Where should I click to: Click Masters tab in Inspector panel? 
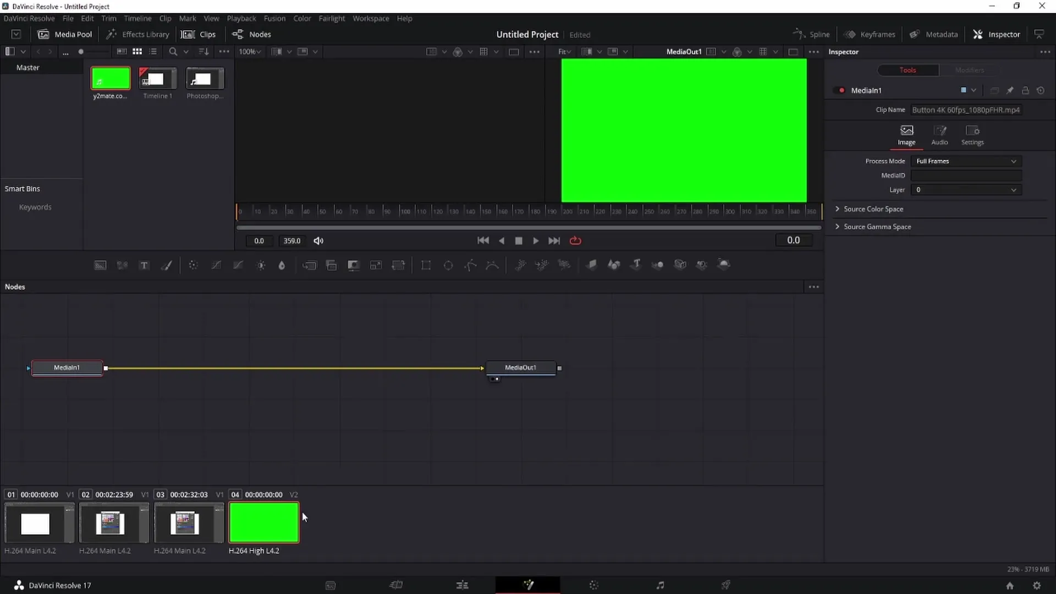coord(970,70)
